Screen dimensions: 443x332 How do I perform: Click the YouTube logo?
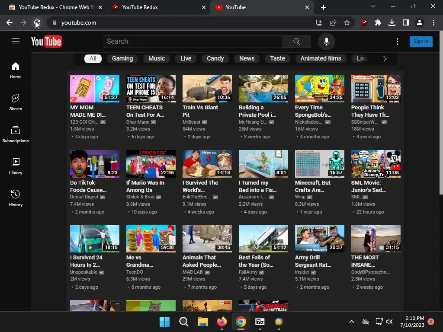click(x=46, y=41)
